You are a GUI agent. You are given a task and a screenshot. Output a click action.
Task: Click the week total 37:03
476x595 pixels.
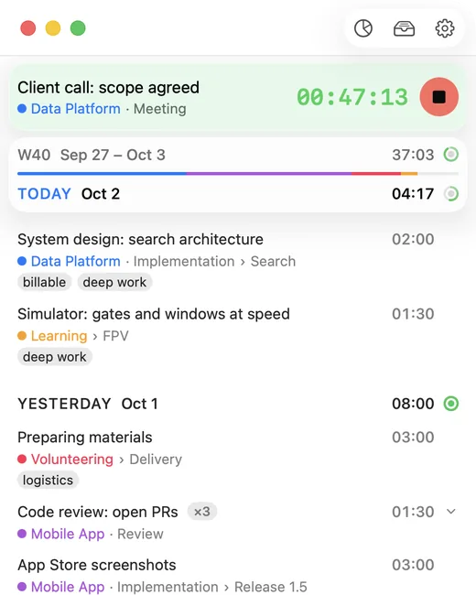click(413, 155)
